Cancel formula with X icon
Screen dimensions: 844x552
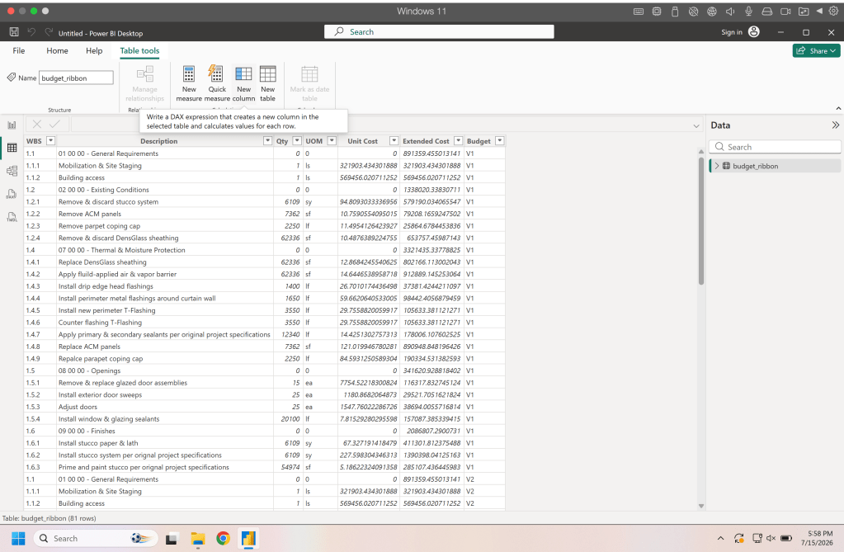[x=36, y=125]
